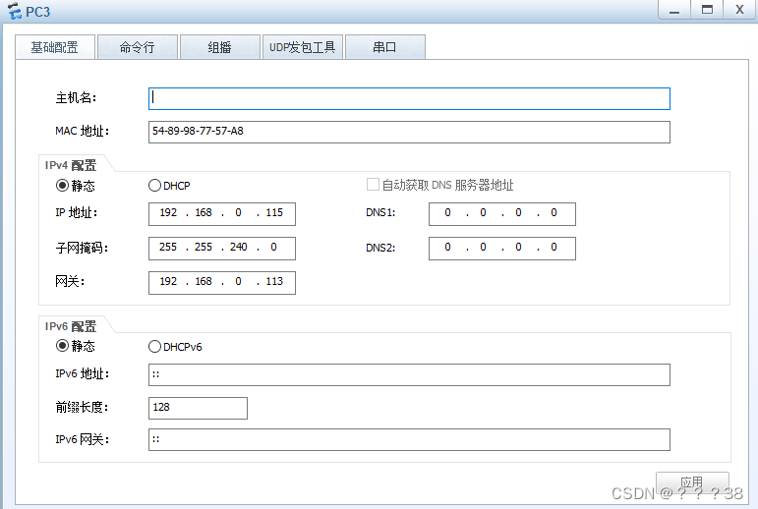Switch to the 基础配置 tab
Viewport: 758px width, 509px height.
pyautogui.click(x=55, y=47)
